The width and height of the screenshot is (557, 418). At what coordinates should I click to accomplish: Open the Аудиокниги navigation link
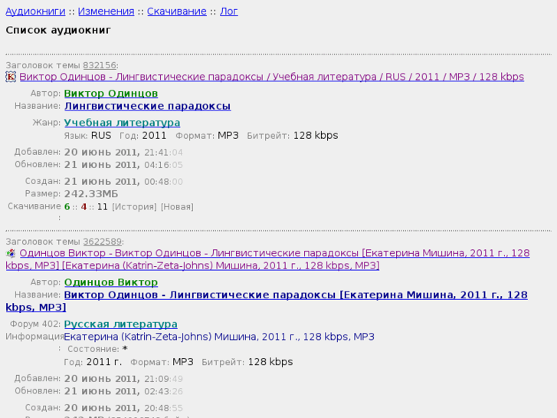(x=35, y=12)
